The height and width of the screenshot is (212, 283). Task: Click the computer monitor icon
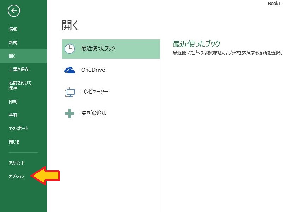pyautogui.click(x=70, y=92)
